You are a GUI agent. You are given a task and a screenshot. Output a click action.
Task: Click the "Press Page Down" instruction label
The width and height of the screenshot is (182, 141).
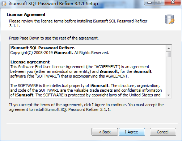tap(54, 38)
